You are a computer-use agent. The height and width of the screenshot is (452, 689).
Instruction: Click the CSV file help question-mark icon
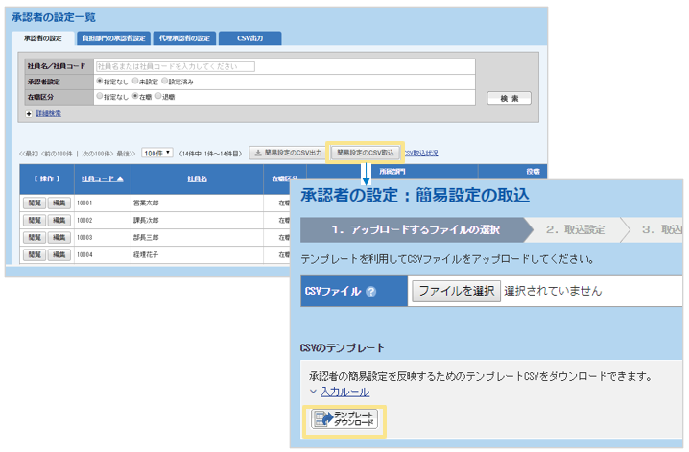[x=370, y=292]
